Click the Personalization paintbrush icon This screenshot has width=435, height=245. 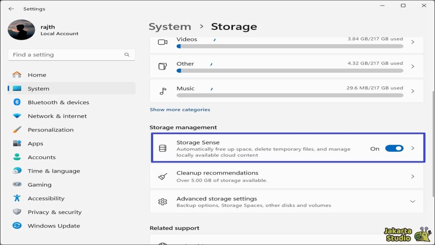[x=17, y=130]
